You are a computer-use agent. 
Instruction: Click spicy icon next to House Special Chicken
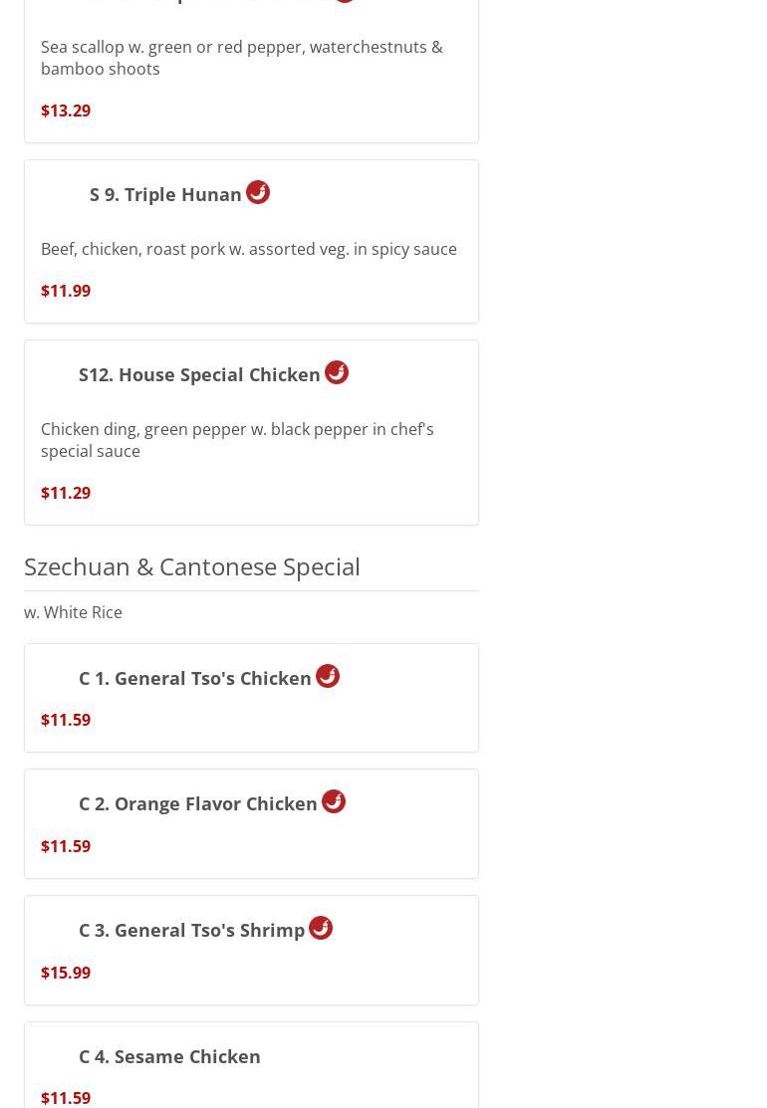tap(337, 372)
